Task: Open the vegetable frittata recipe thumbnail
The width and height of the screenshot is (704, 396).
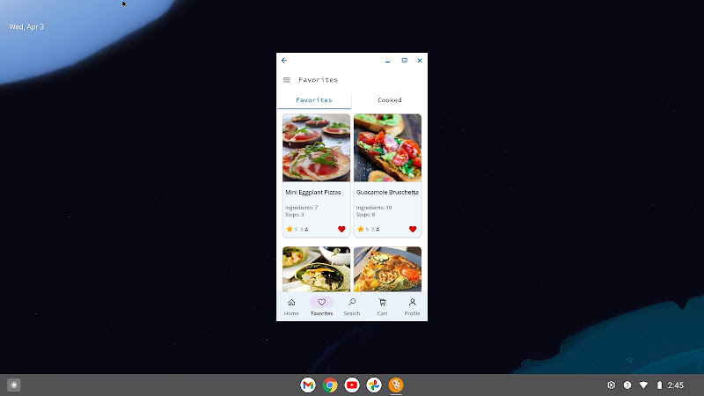Action: point(387,269)
